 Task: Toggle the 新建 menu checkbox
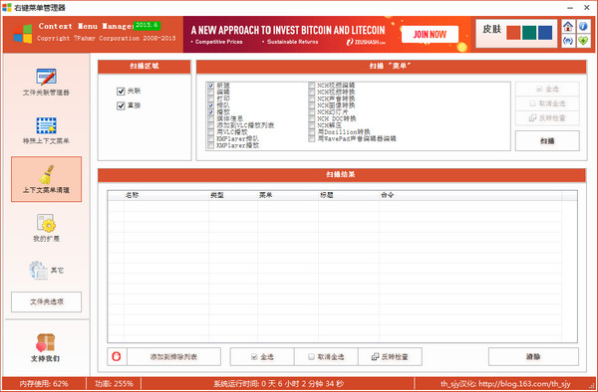click(211, 86)
